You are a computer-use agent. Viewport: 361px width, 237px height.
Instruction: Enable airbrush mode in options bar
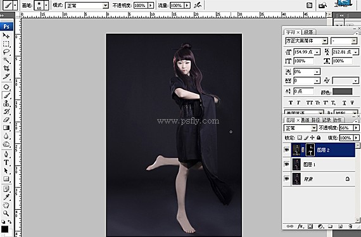tap(198, 5)
